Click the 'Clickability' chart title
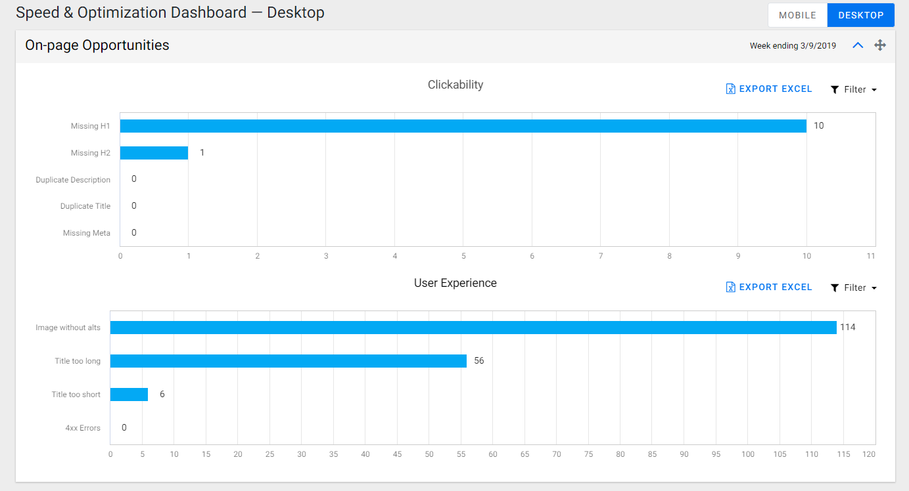This screenshot has width=909, height=491. pyautogui.click(x=455, y=85)
